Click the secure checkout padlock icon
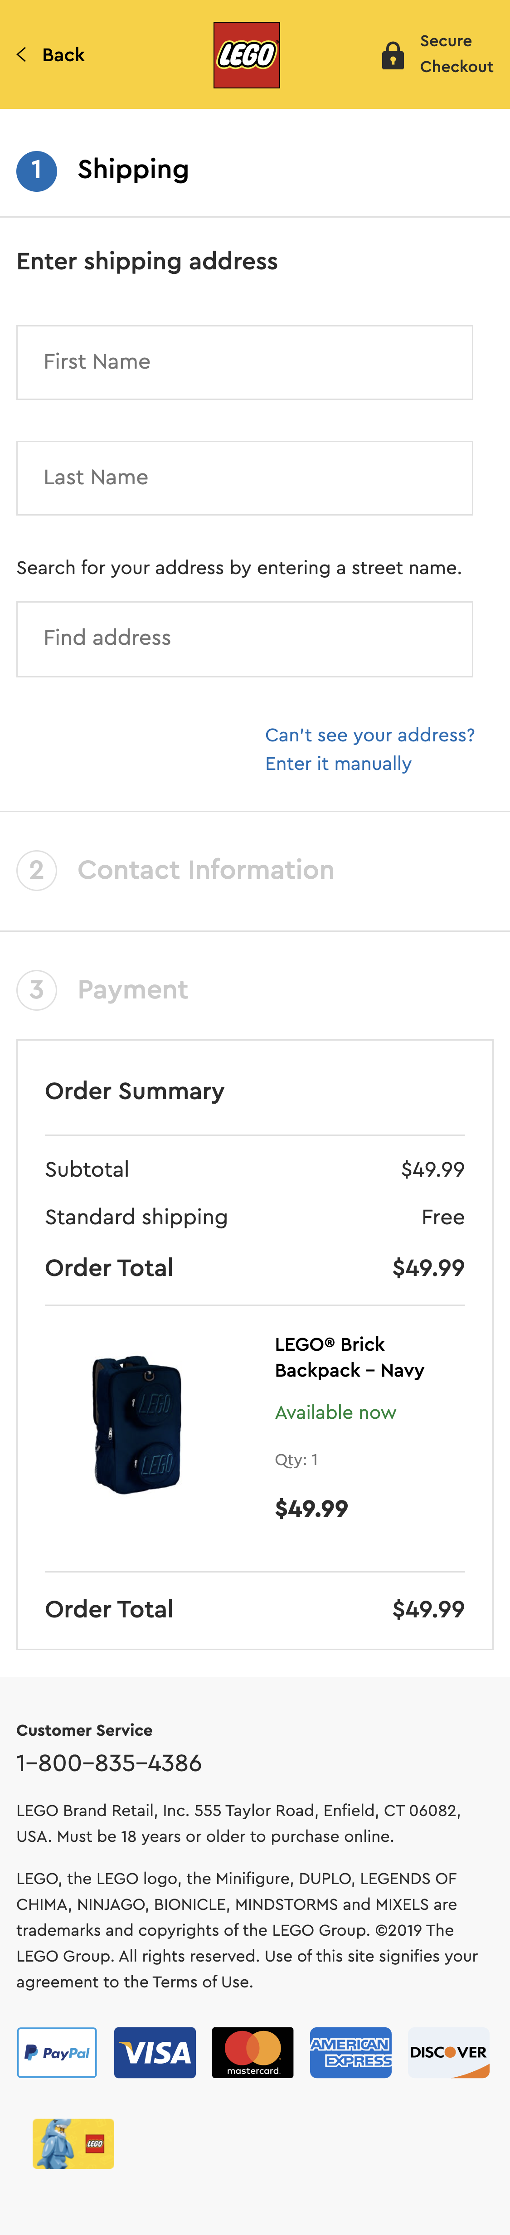Viewport: 510px width, 2235px height. tap(393, 55)
